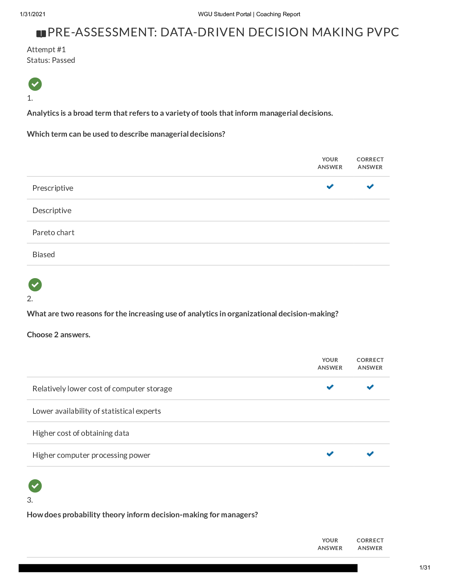
Task: Choose Lower availability of statistical experts
Action: coord(96,411)
